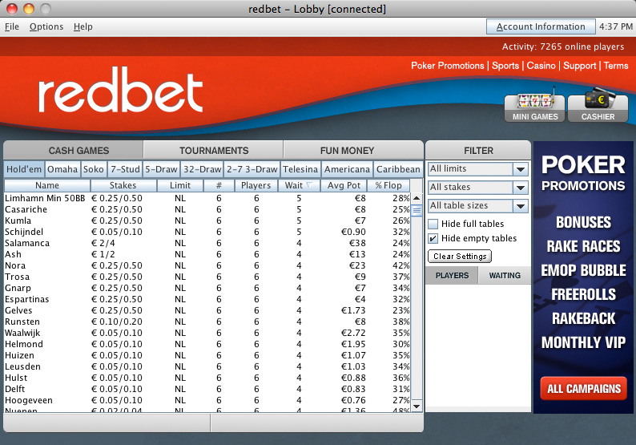The image size is (636, 445).
Task: Select the Ash table row
Action: point(207,255)
